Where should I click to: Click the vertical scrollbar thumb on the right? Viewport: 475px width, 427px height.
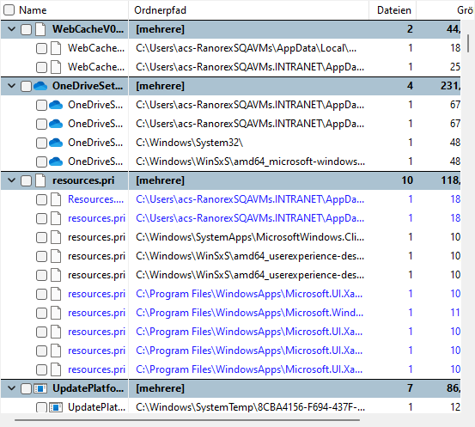(468, 43)
